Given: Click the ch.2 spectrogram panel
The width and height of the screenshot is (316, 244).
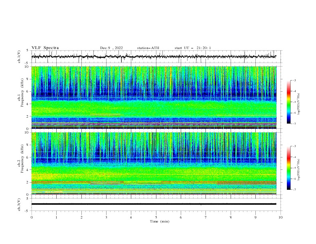Looking at the screenshot, I should (x=154, y=163).
